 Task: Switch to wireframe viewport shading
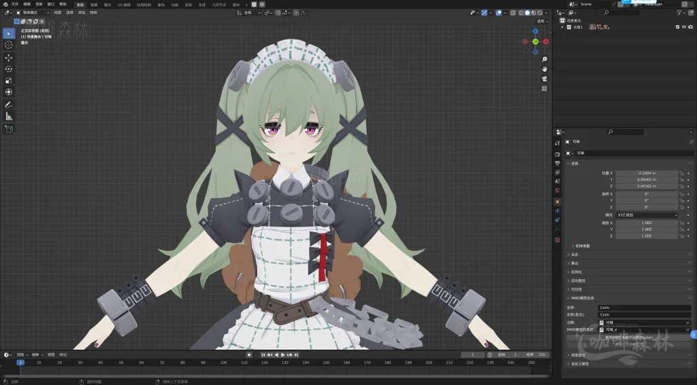click(x=521, y=13)
